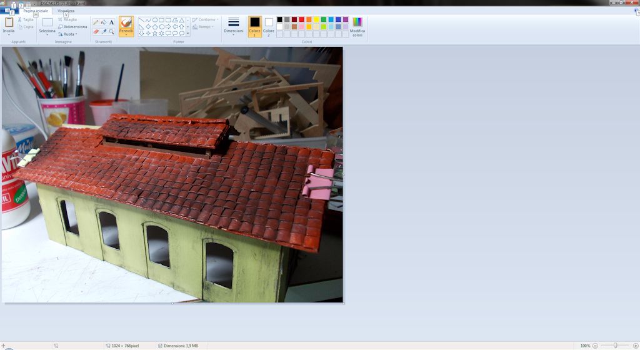The height and width of the screenshot is (350, 640).
Task: Open the blue Paint file menu button
Action: (x=9, y=11)
